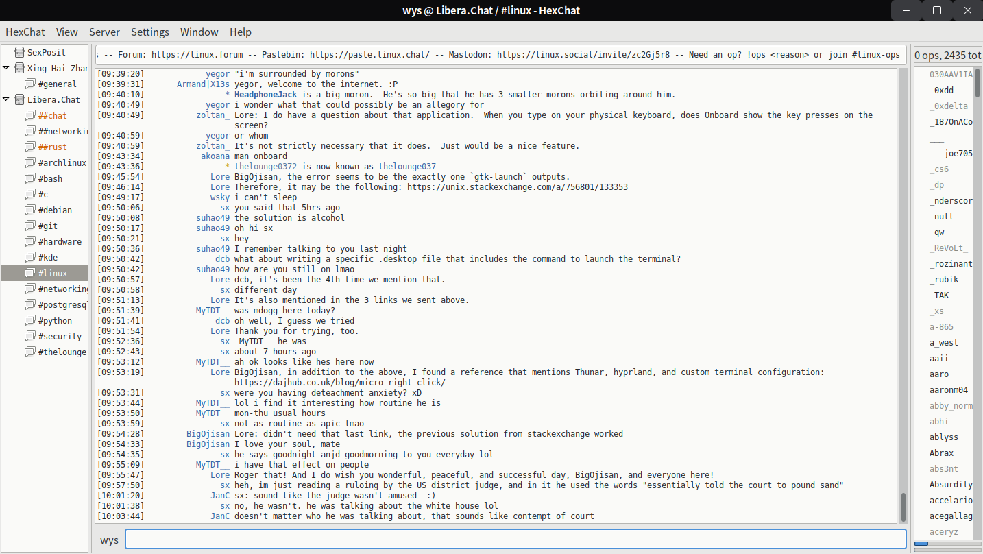983x554 pixels.
Task: Click the #bash channel icon
Action: [x=29, y=178]
